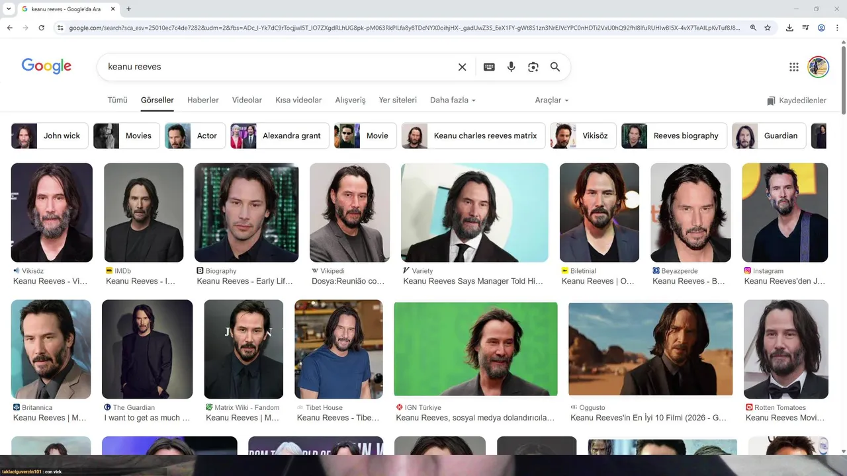Filter by the Actor chip
The image size is (847, 476).
195,136
